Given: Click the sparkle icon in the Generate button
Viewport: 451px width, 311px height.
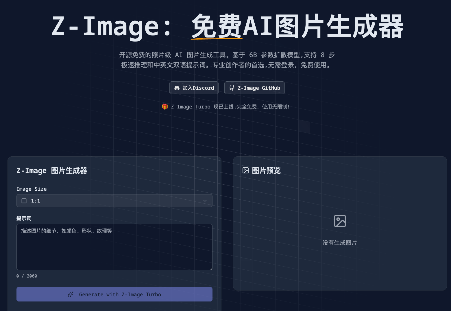Looking at the screenshot, I should 71,294.
